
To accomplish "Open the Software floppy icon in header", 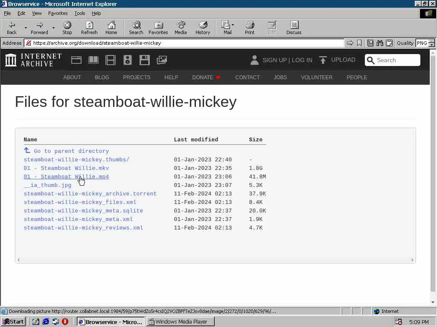I will [145, 60].
